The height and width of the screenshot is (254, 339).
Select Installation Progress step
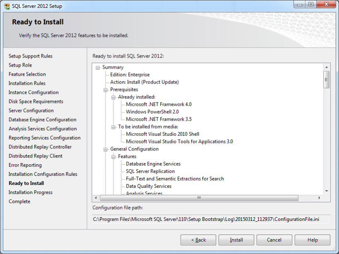pos(31,192)
